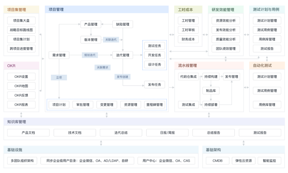Click the 发布创建 connector label

click(x=122, y=77)
